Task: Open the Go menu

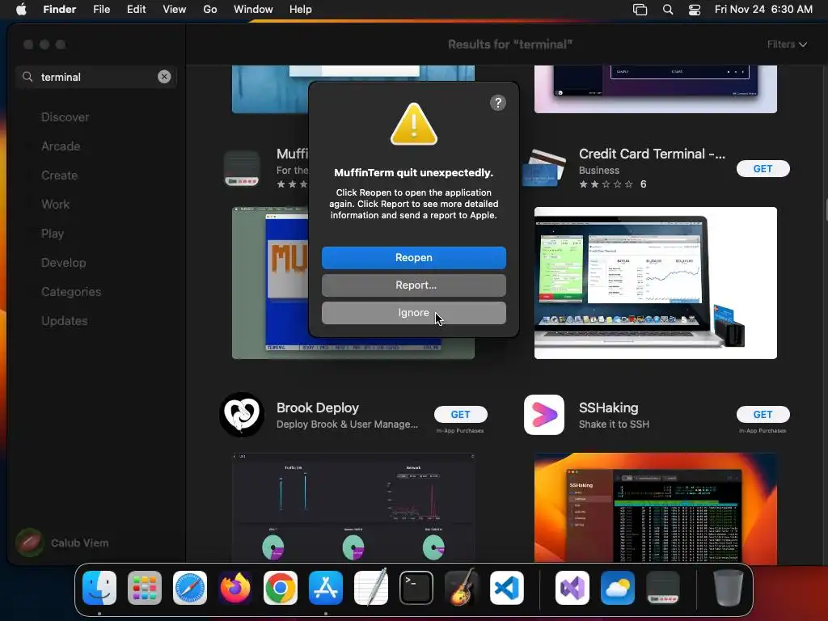Action: [210, 10]
